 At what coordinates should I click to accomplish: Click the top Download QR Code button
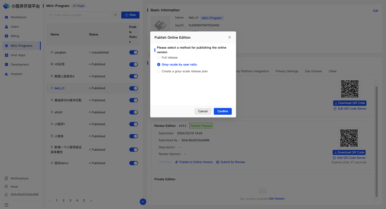coord(350,103)
